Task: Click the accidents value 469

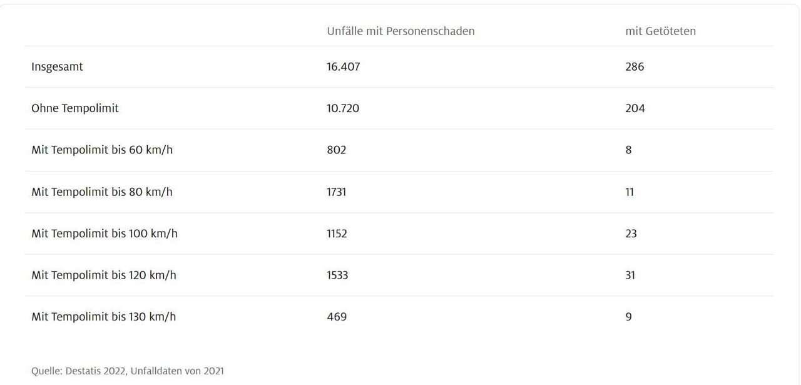Action: (x=337, y=317)
